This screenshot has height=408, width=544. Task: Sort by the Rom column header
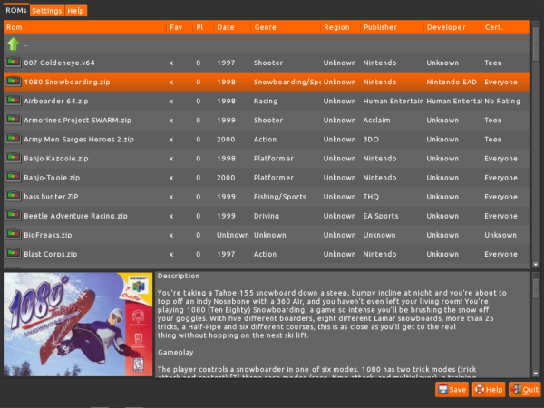tap(84, 27)
